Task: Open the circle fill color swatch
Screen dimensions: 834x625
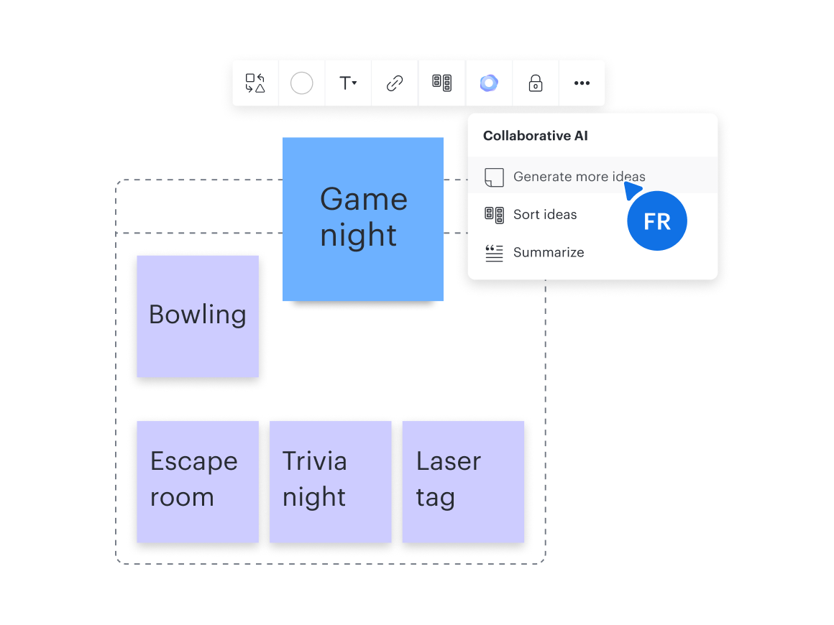Action: 301,83
